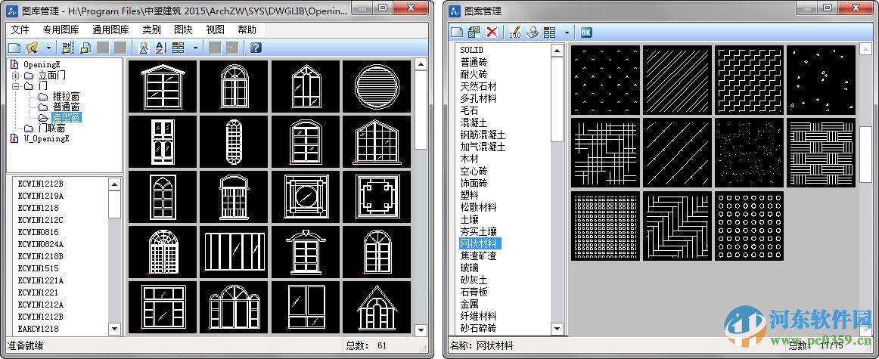
Task: Select 金属 in pattern list
Action: click(x=469, y=304)
